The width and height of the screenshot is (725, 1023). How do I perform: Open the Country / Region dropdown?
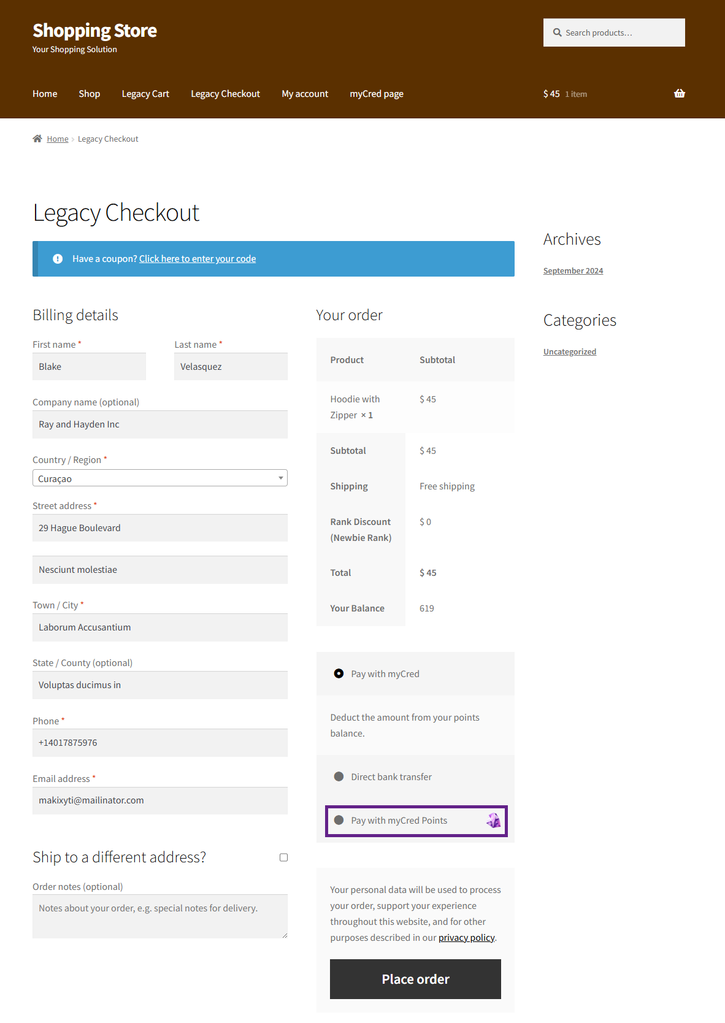point(159,478)
